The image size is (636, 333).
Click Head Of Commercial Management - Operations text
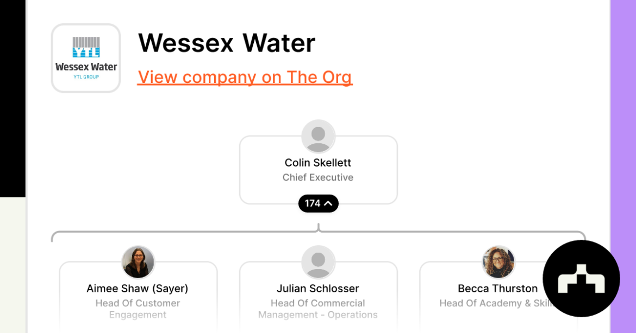click(317, 309)
